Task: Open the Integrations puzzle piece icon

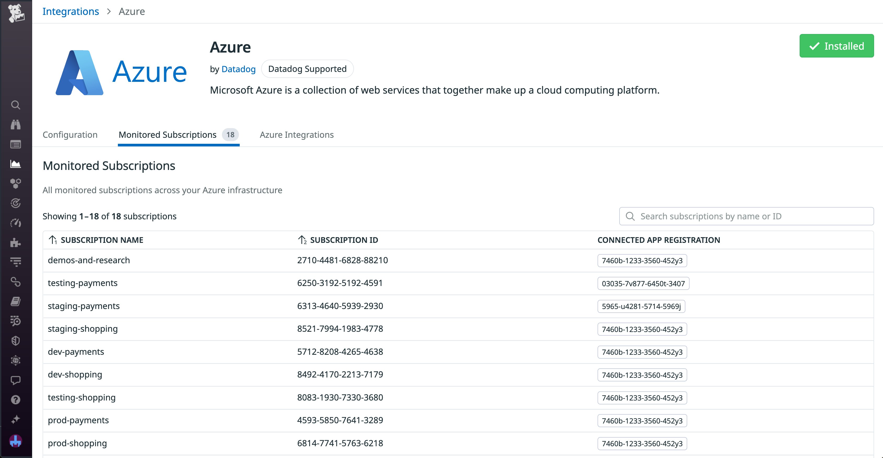Action: [15, 243]
